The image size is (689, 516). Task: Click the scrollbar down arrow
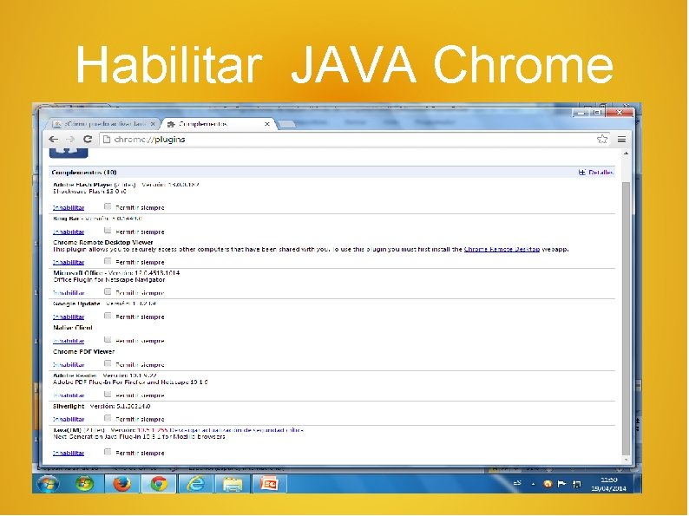(x=626, y=460)
